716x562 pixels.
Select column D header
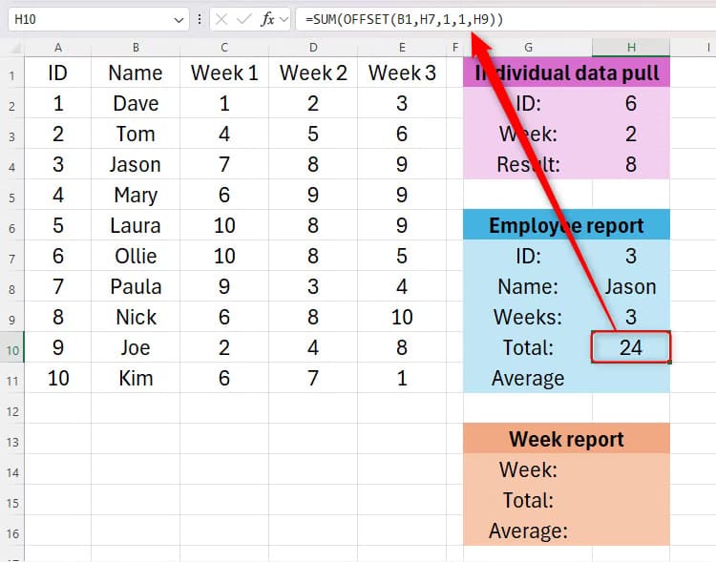pos(313,48)
